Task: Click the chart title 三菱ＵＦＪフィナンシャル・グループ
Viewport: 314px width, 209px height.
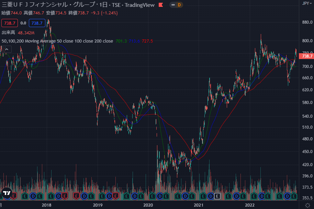Action: pyautogui.click(x=48, y=5)
